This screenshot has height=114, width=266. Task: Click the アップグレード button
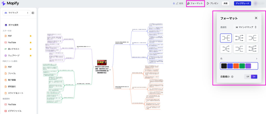click(x=242, y=4)
